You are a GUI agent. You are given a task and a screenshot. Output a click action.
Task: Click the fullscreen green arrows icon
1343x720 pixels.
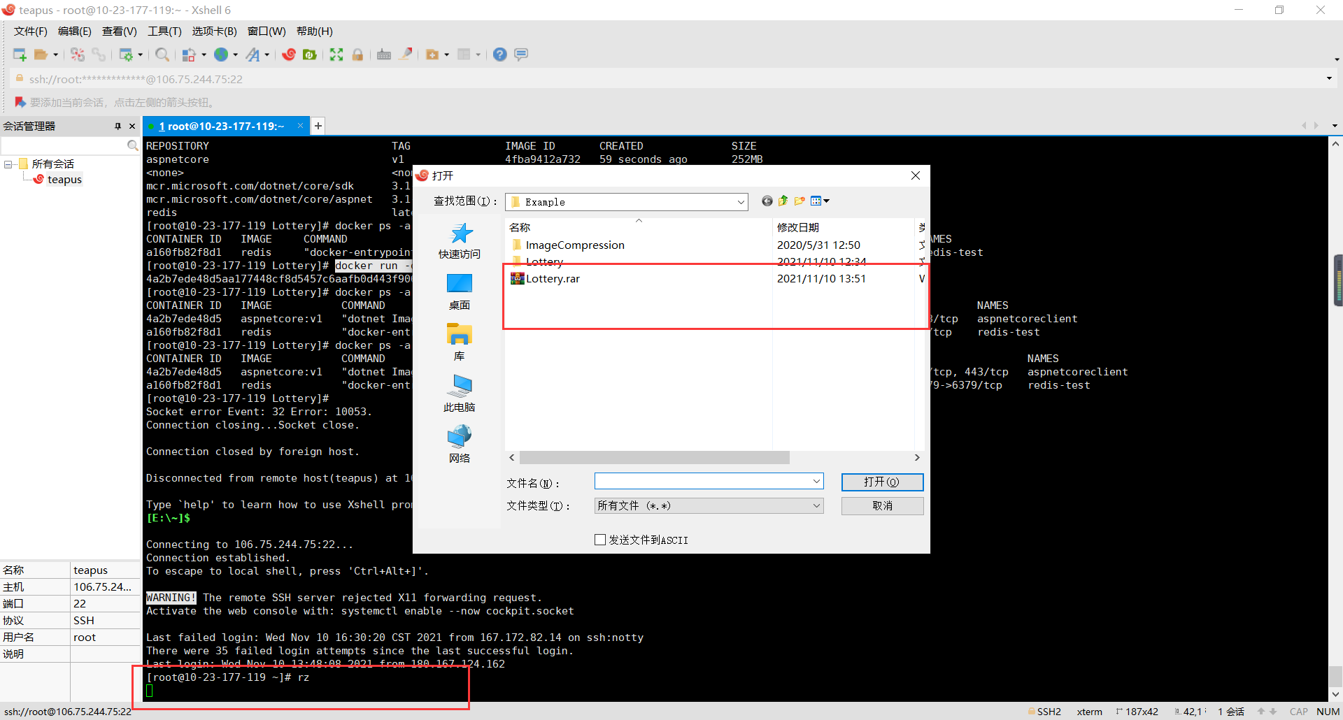tap(336, 55)
